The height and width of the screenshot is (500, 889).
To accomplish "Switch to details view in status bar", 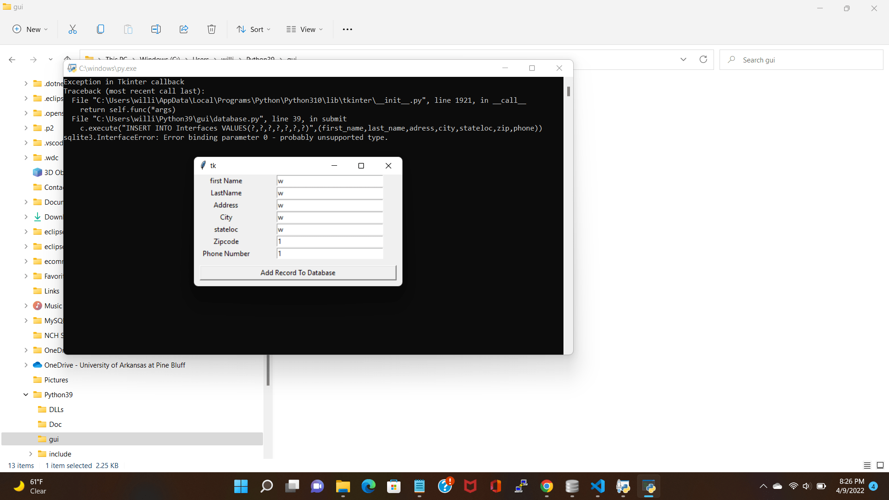I will pyautogui.click(x=867, y=465).
